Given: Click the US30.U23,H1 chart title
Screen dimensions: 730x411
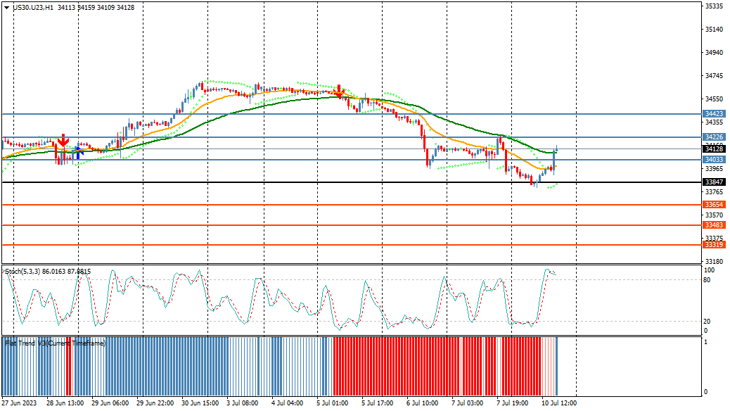Looking at the screenshot, I should 33,8.
